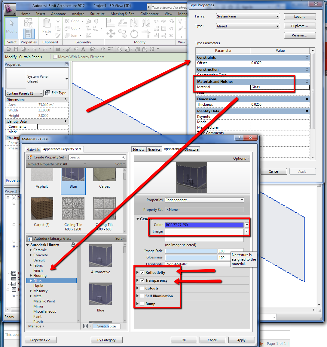Toggle the Properties palette ribbon icon
327x347 pixels.
(x=29, y=34)
